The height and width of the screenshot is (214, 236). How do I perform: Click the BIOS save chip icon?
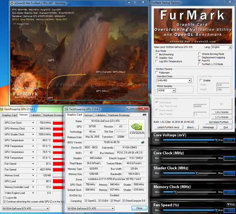point(143,142)
